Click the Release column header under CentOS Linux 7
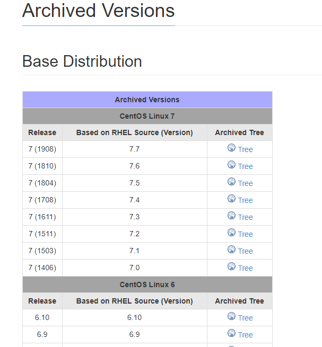 (42, 132)
